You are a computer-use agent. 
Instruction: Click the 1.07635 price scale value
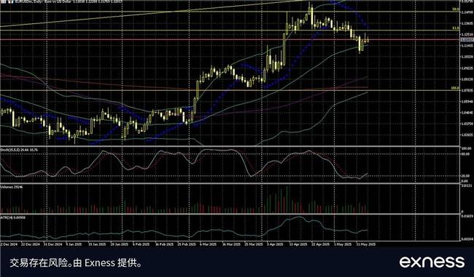pos(467,90)
